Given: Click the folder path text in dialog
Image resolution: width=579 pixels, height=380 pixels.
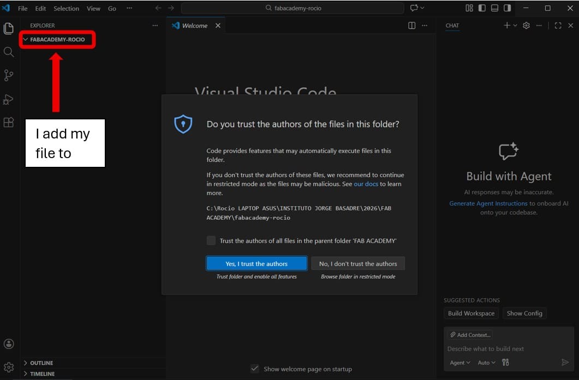Looking at the screenshot, I should tap(299, 213).
